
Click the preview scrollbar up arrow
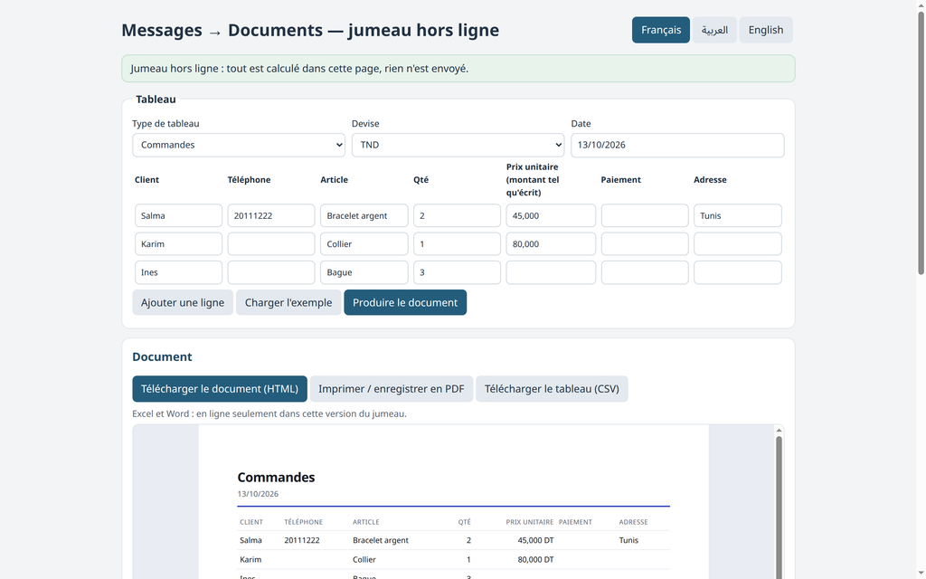779,430
